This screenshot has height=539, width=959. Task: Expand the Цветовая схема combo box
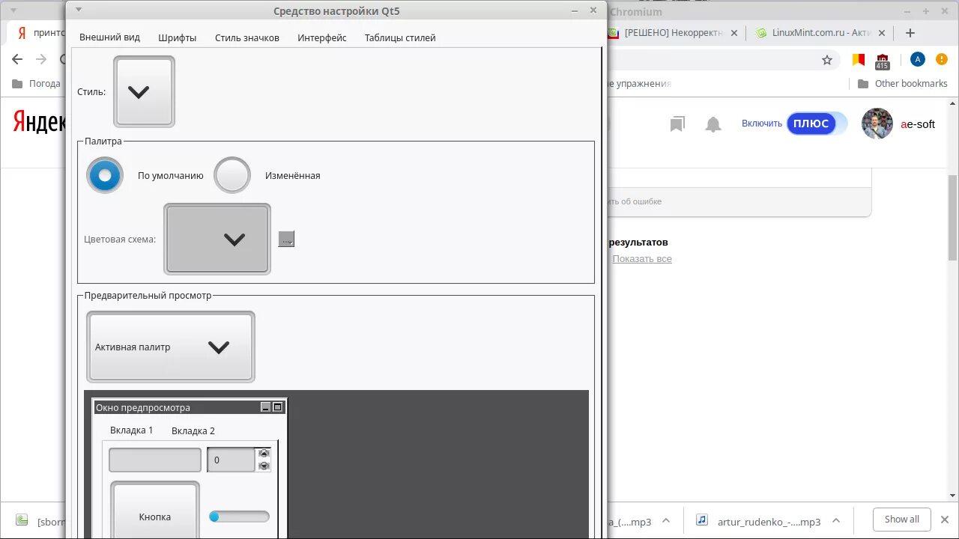(x=217, y=239)
